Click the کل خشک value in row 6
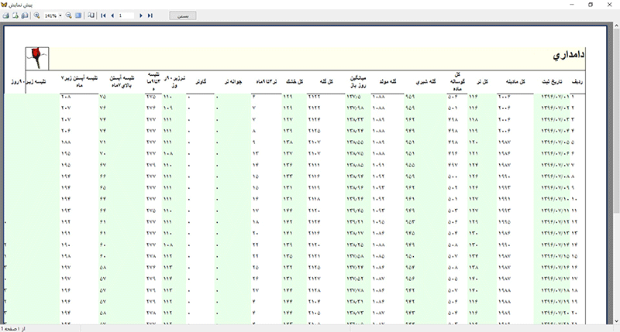 click(288, 153)
